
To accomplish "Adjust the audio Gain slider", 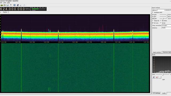I will coord(162,74).
